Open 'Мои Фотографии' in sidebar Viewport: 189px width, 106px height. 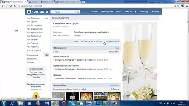(34, 25)
